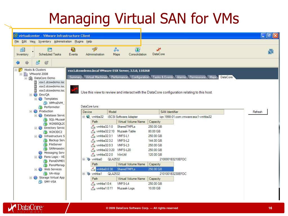Viewport: 288px width, 216px height.
Task: Click the VMworld 2008 datacenter icon
Action: tap(26, 74)
